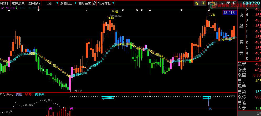Click the play-to-right side panel icon
The height and width of the screenshot is (116, 261).
[234, 3]
